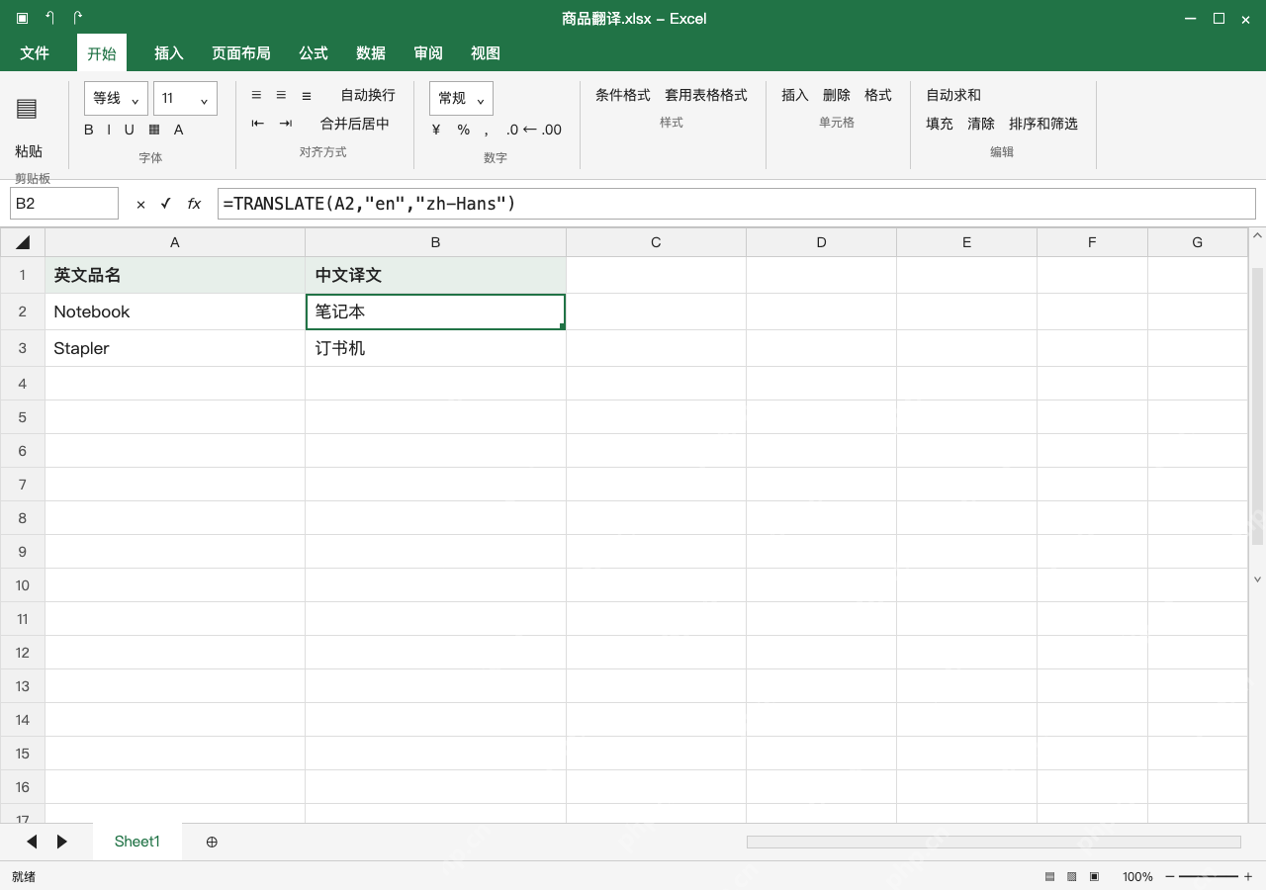Click the 自动求和 AutoSum button
The width and height of the screenshot is (1266, 890).
953,95
